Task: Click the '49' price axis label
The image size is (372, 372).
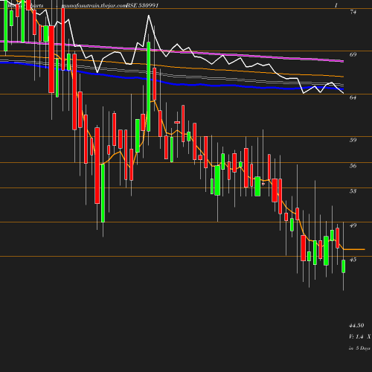Action: tap(353, 225)
